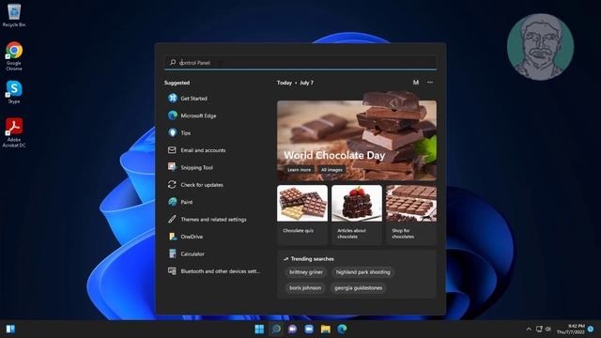This screenshot has height=338, width=601.
Task: Expand hidden system tray icons chevron
Action: click(x=529, y=329)
